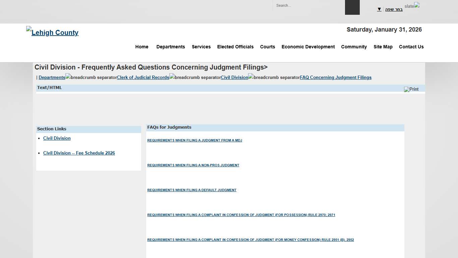Expand the 'בחר שפה' language selector
This screenshot has height=258, width=458.
(x=393, y=9)
